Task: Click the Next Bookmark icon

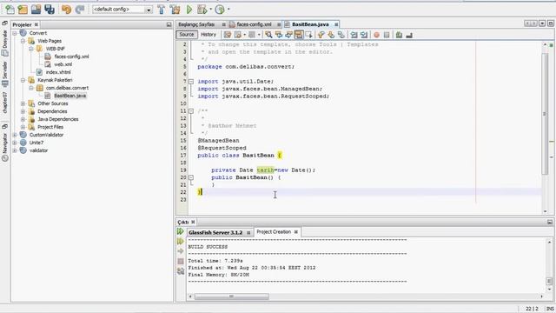Action: pyautogui.click(x=331, y=35)
